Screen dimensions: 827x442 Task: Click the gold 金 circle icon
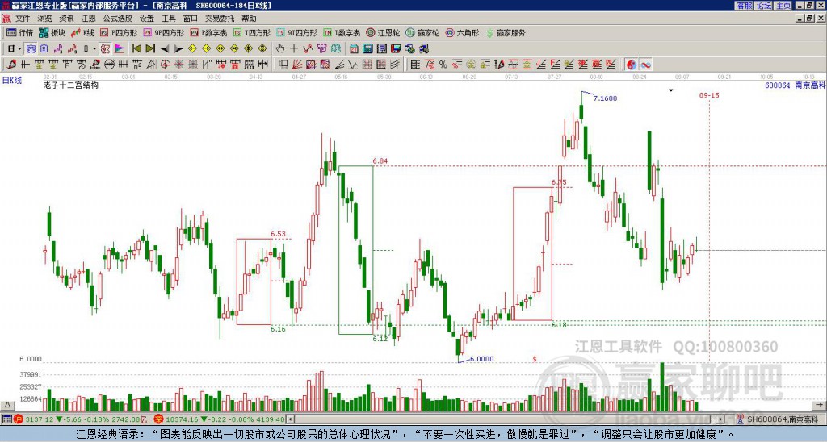pos(471,65)
